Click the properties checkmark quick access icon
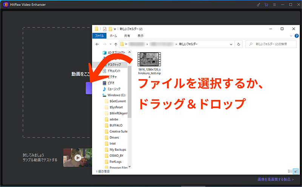The image size is (302, 187). coord(105,29)
